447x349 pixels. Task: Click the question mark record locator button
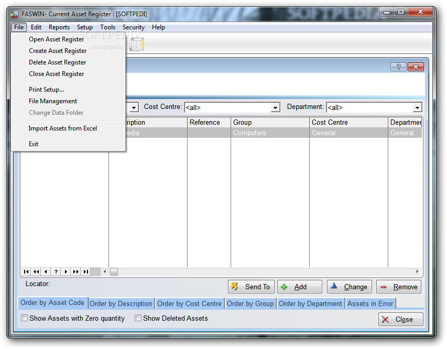pyautogui.click(x=56, y=272)
